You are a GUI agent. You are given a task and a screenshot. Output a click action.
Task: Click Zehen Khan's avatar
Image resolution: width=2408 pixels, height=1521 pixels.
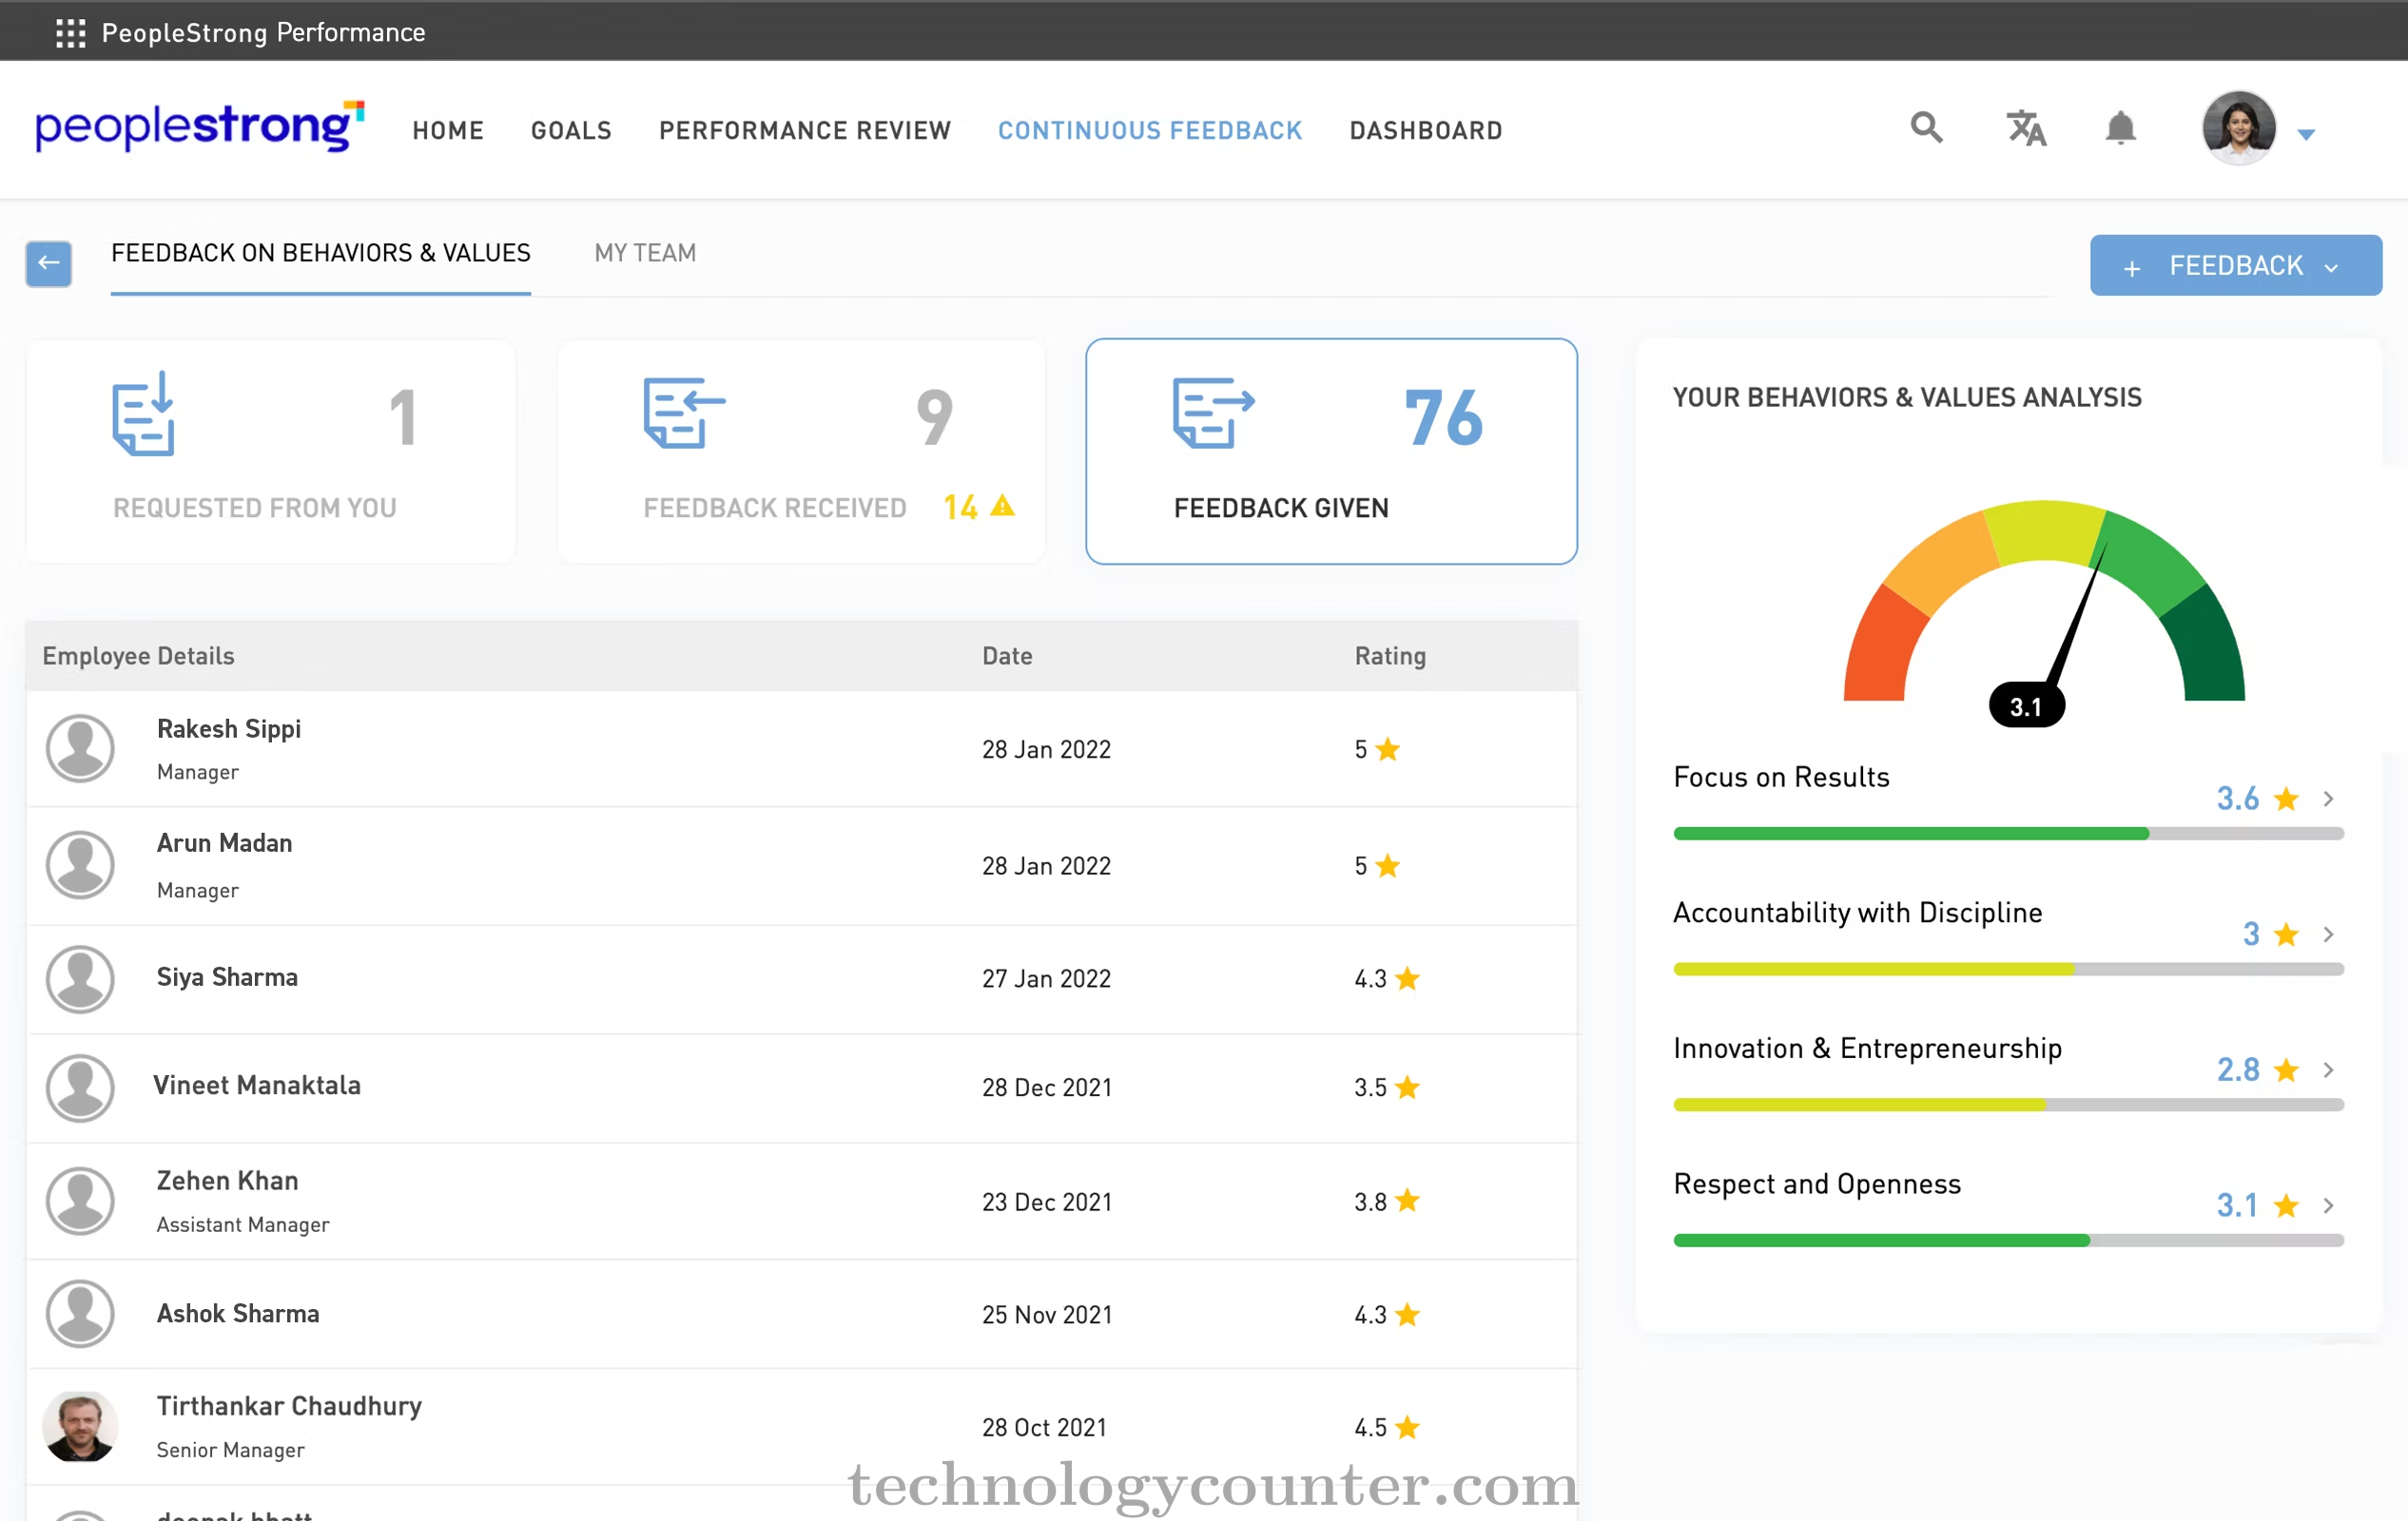(x=80, y=1201)
